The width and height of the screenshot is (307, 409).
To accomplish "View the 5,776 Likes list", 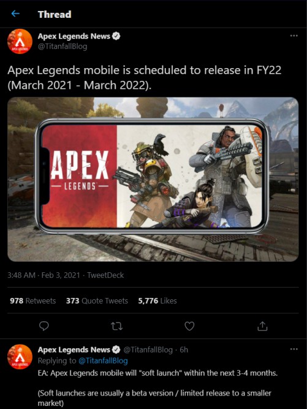I will pyautogui.click(x=157, y=300).
